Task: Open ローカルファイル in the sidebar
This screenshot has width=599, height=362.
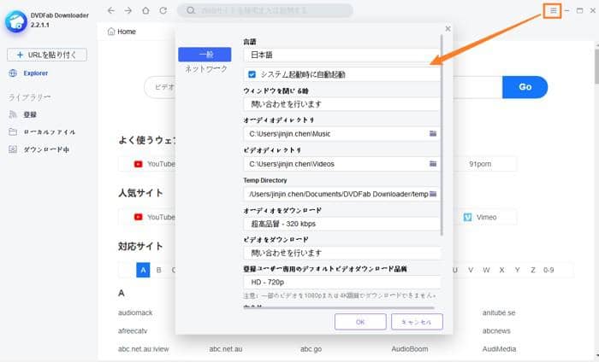Action: pos(50,131)
